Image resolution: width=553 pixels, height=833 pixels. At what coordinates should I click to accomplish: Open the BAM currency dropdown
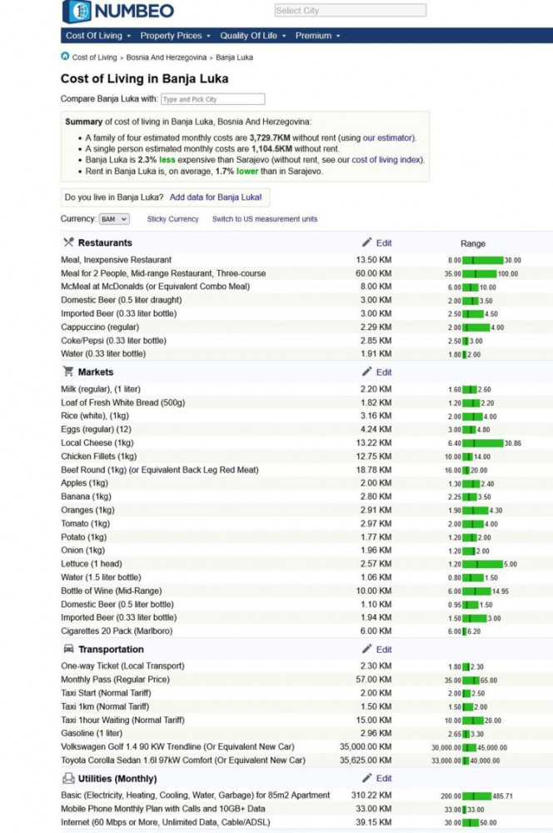point(114,219)
